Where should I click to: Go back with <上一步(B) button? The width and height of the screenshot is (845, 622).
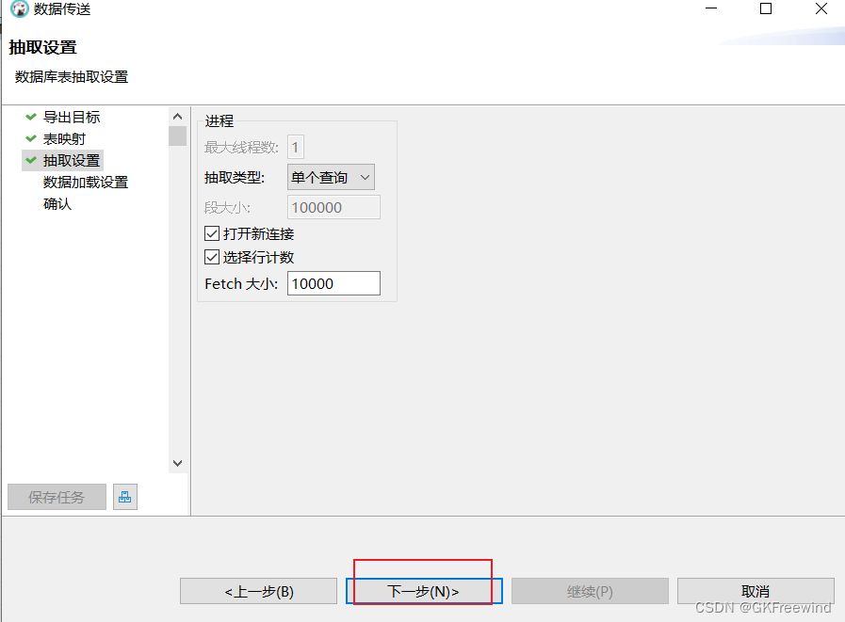[x=258, y=591]
